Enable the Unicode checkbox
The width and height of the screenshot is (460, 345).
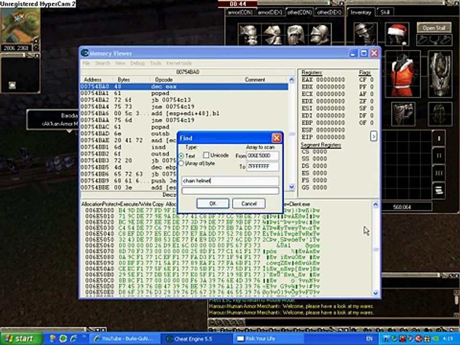(206, 155)
